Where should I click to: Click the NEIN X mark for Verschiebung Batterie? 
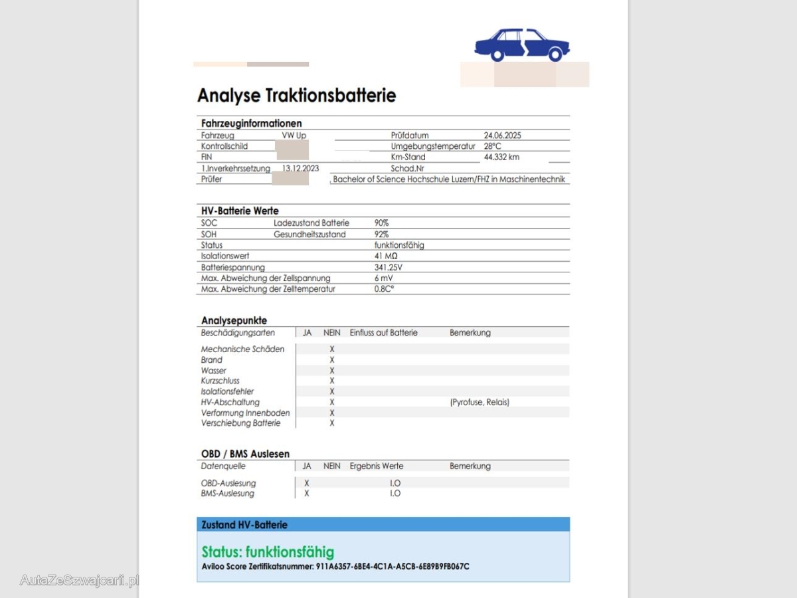tap(332, 423)
